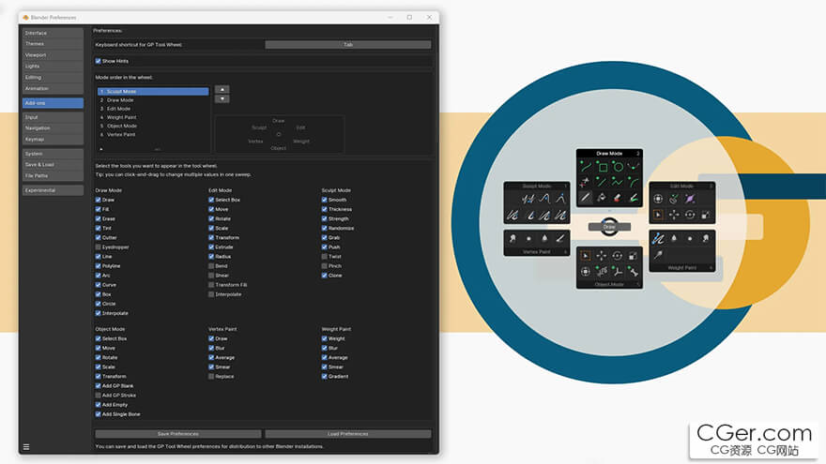Pick the Fill bucket tool in Draw Mode wheel
The height and width of the screenshot is (464, 826).
[x=601, y=197]
